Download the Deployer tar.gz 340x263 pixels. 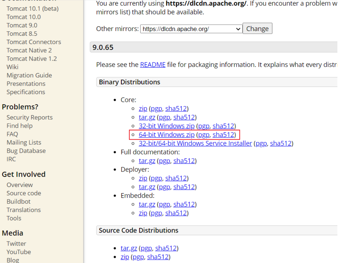point(147,187)
